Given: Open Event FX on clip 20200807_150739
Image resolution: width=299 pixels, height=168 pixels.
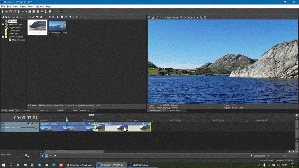Looking at the screenshot, I should coord(90,124).
